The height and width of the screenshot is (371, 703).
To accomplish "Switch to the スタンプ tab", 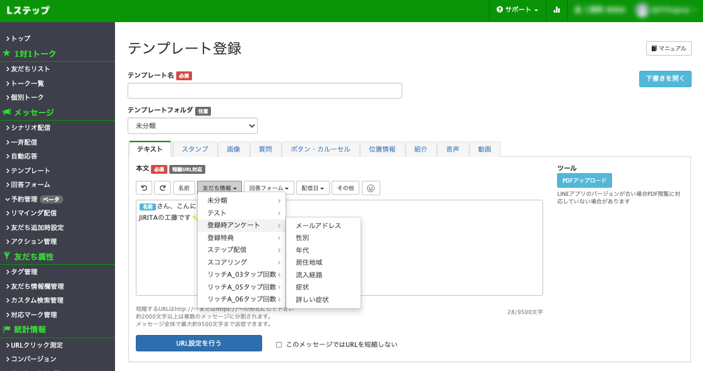I will pos(195,149).
